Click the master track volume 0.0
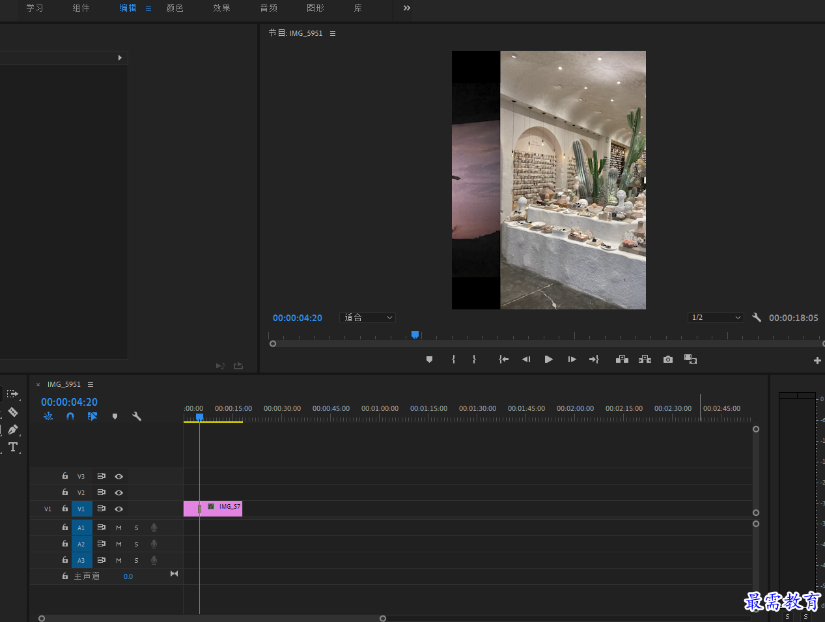The width and height of the screenshot is (825, 622). coord(128,576)
